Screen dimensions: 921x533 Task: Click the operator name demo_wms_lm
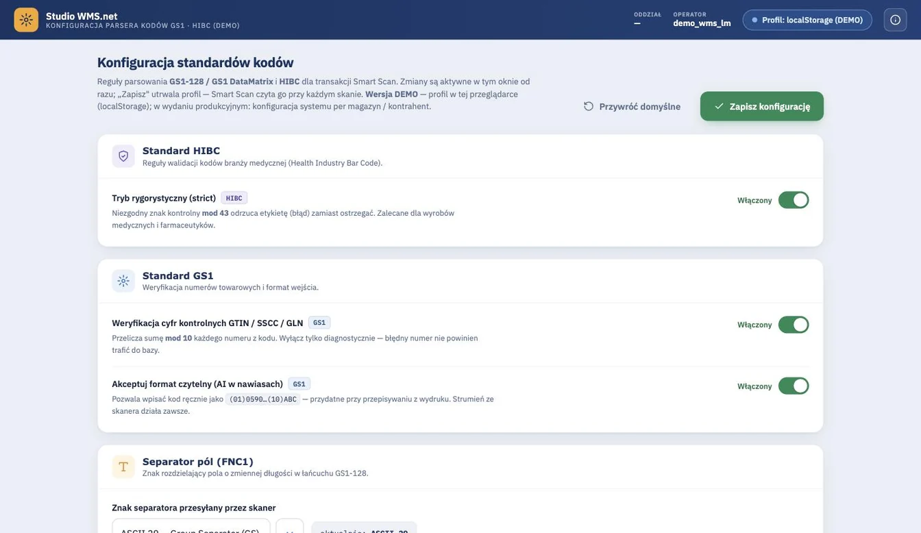[x=702, y=23]
